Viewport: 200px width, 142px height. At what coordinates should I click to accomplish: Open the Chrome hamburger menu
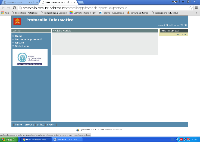click(x=196, y=8)
